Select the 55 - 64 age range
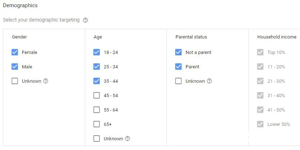 click(x=96, y=110)
